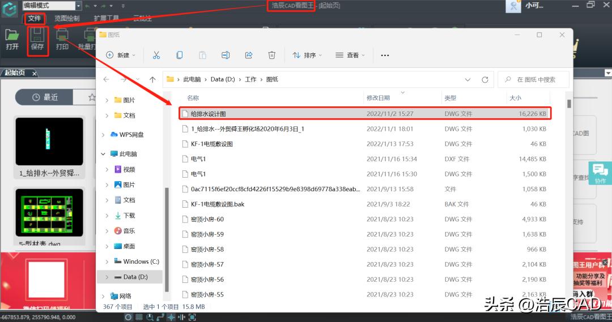Go back with the Explorer back arrow
This screenshot has height=322, width=612.
[x=106, y=79]
